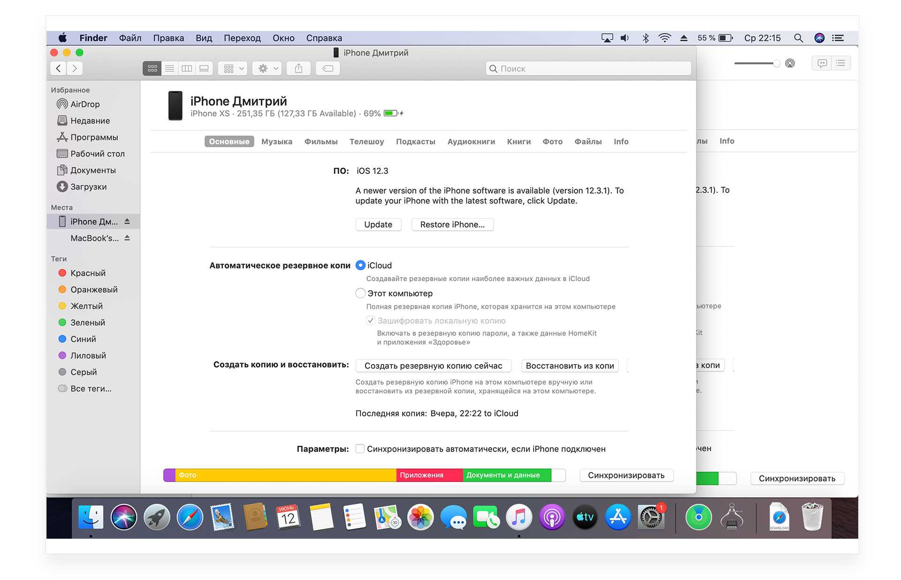Click Синхронизировать in front Finder window
901x580 pixels.
pos(626,475)
